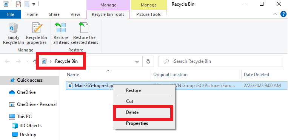Click Recycle Bin in the address path

[66, 61]
